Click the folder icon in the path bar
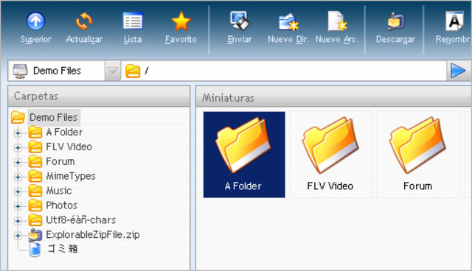This screenshot has width=472, height=271. point(133,71)
